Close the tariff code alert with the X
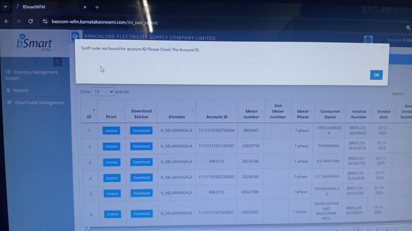 pos(382,48)
